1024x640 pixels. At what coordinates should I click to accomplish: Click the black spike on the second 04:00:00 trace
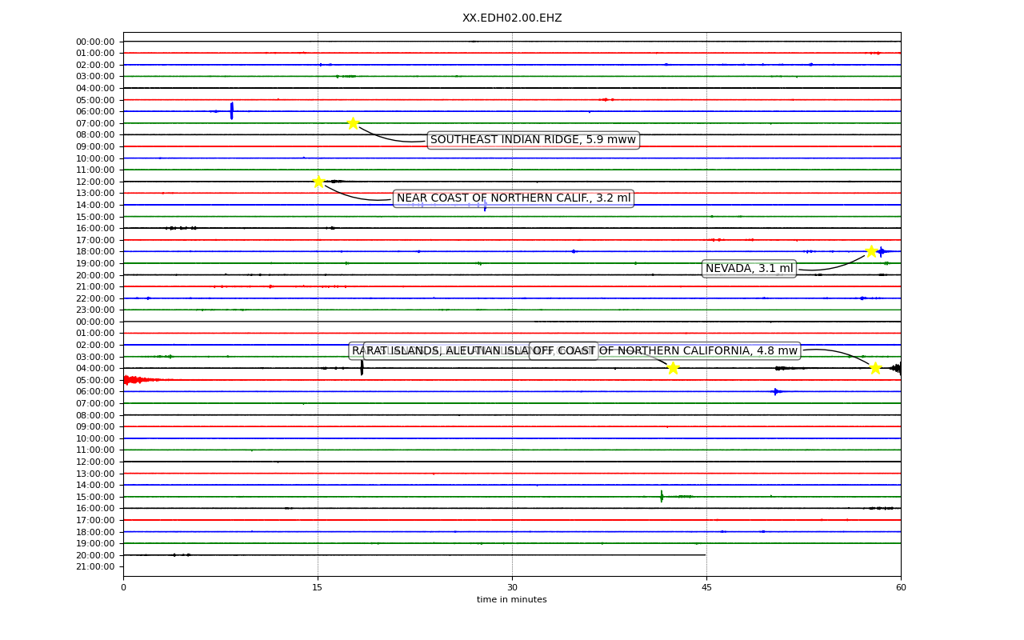click(362, 367)
